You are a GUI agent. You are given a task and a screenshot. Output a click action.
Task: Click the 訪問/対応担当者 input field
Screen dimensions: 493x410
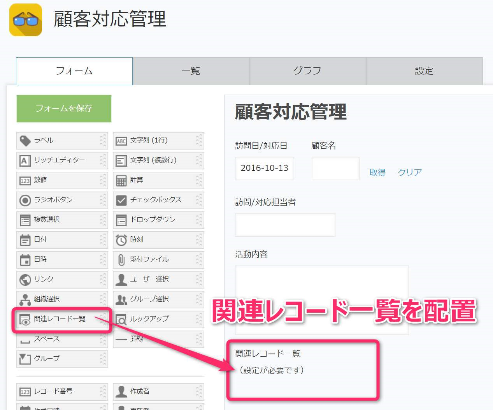tap(285, 225)
